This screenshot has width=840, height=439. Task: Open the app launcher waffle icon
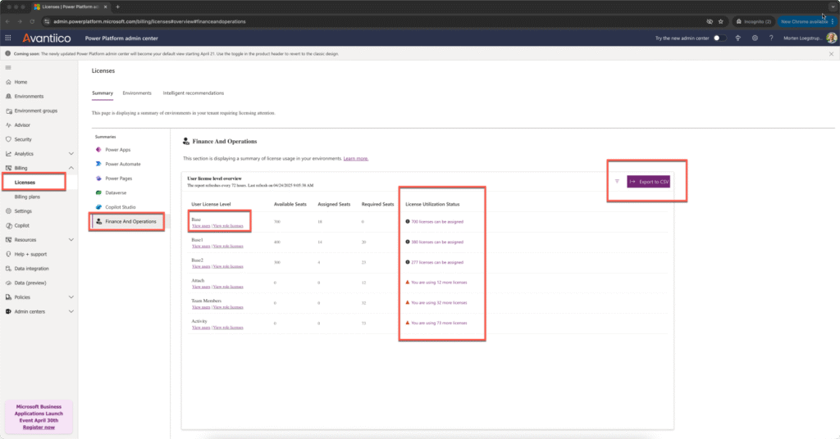8,38
